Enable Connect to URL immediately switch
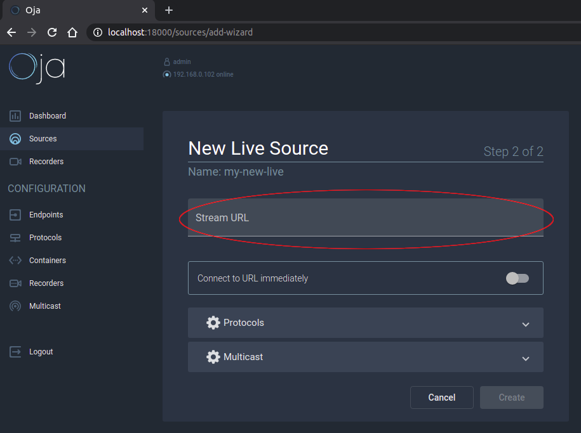This screenshot has height=433, width=581. coord(518,278)
